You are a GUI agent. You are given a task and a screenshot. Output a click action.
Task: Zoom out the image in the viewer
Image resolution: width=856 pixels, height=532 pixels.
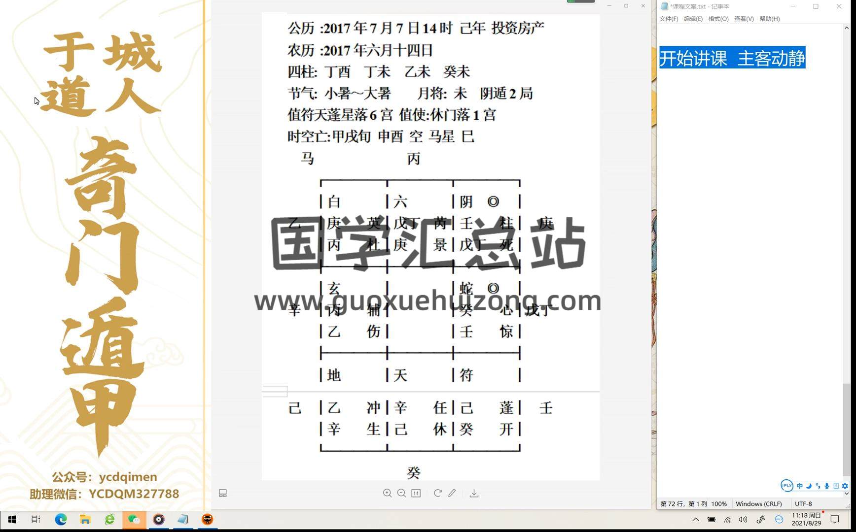click(x=401, y=493)
